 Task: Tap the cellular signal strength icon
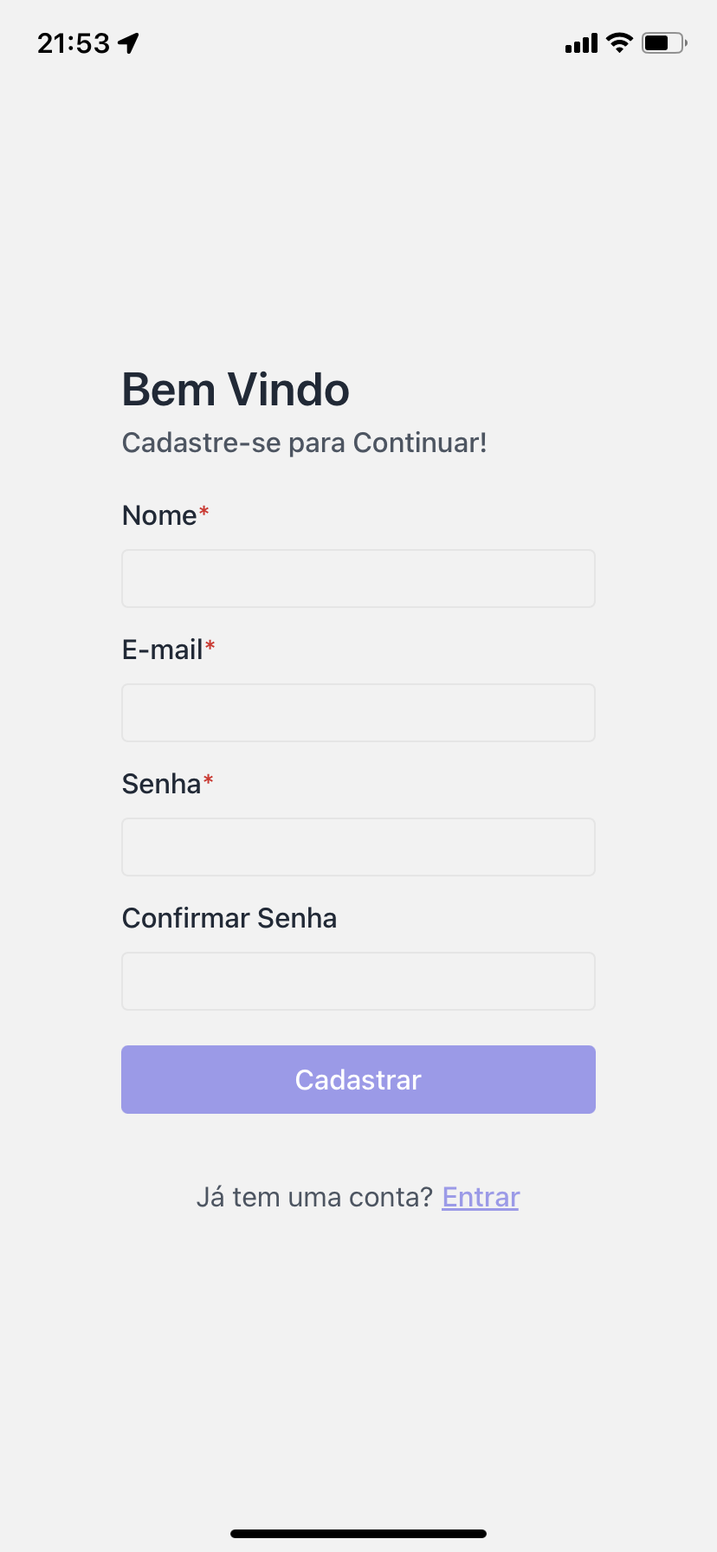[581, 43]
